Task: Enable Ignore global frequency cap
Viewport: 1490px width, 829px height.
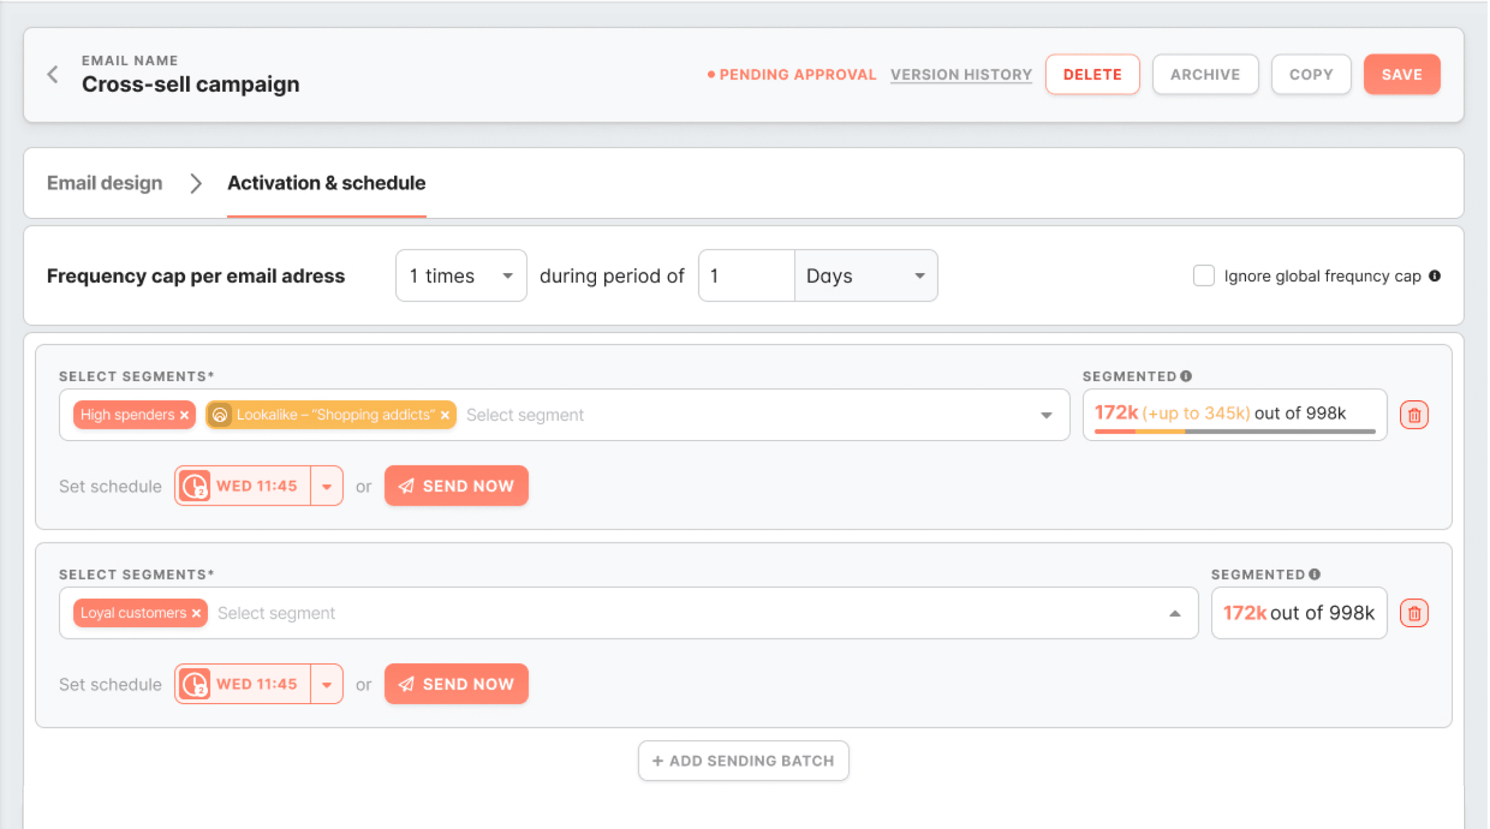Action: pyautogui.click(x=1204, y=276)
